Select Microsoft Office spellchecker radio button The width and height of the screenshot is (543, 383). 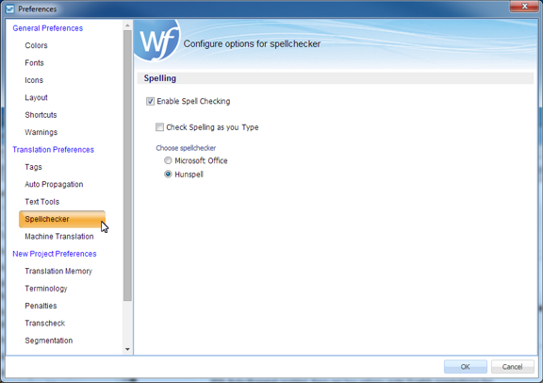[x=168, y=160]
